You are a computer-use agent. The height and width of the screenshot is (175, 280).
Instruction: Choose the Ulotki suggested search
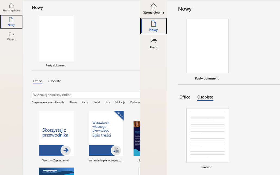click(x=96, y=102)
